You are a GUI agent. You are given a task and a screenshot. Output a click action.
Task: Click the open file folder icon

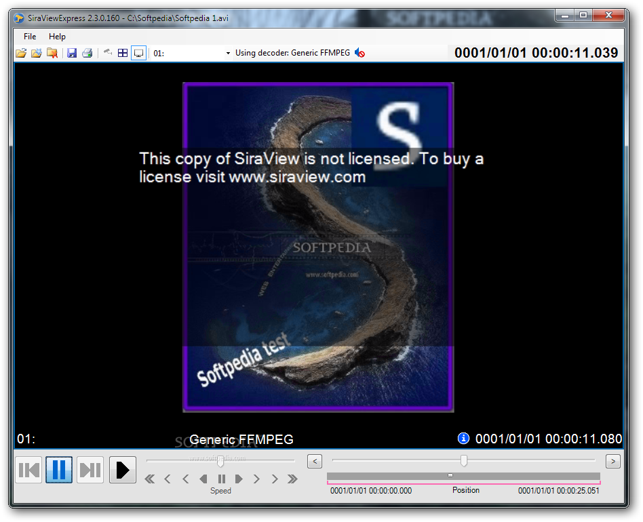tap(21, 53)
